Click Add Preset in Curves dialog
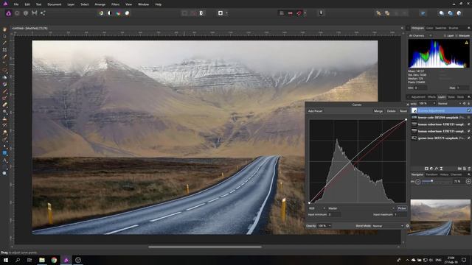472x265 pixels. [315, 111]
